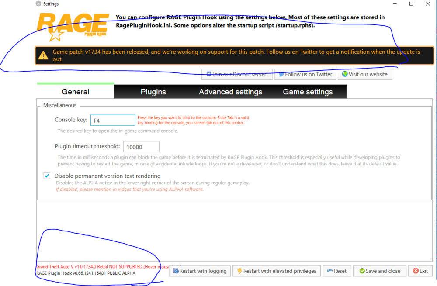Visit our website button
The height and width of the screenshot is (286, 437).
pyautogui.click(x=365, y=74)
